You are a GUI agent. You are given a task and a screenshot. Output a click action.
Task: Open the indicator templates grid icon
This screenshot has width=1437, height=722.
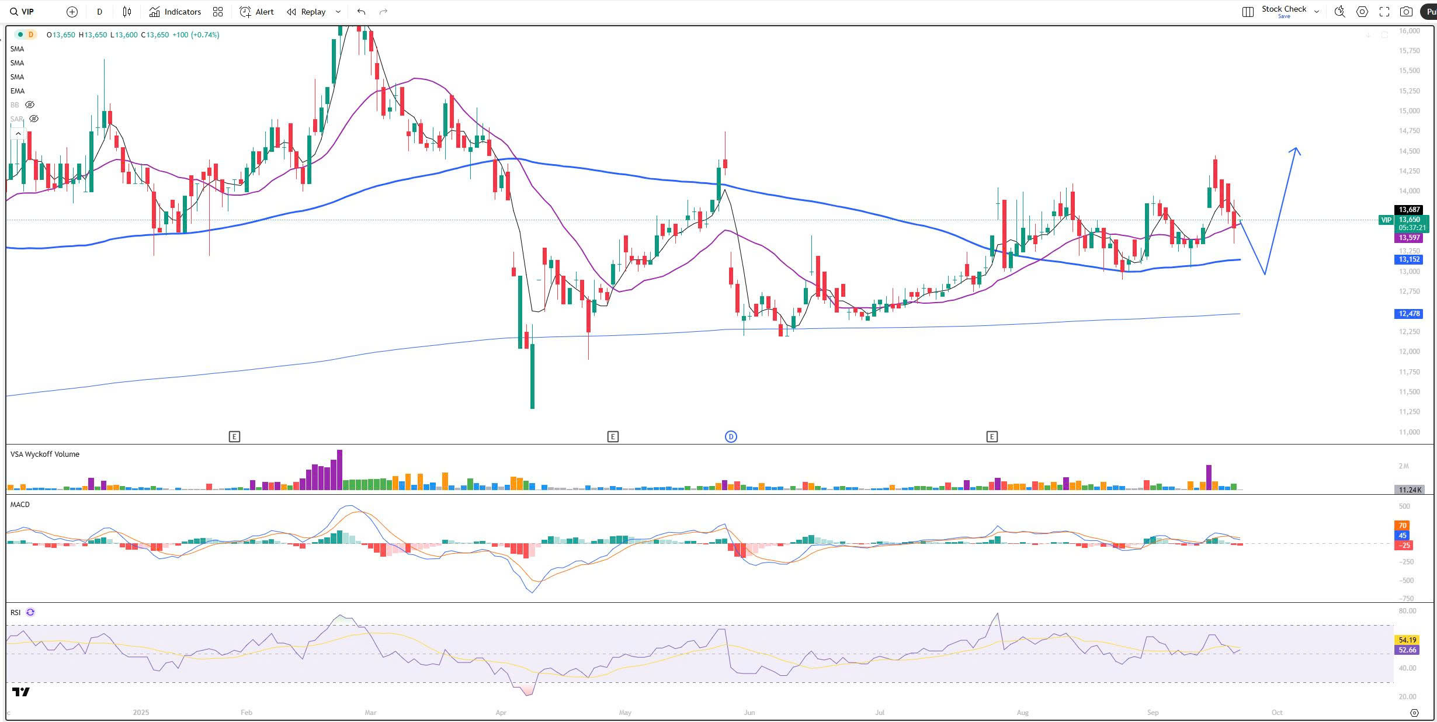(218, 12)
